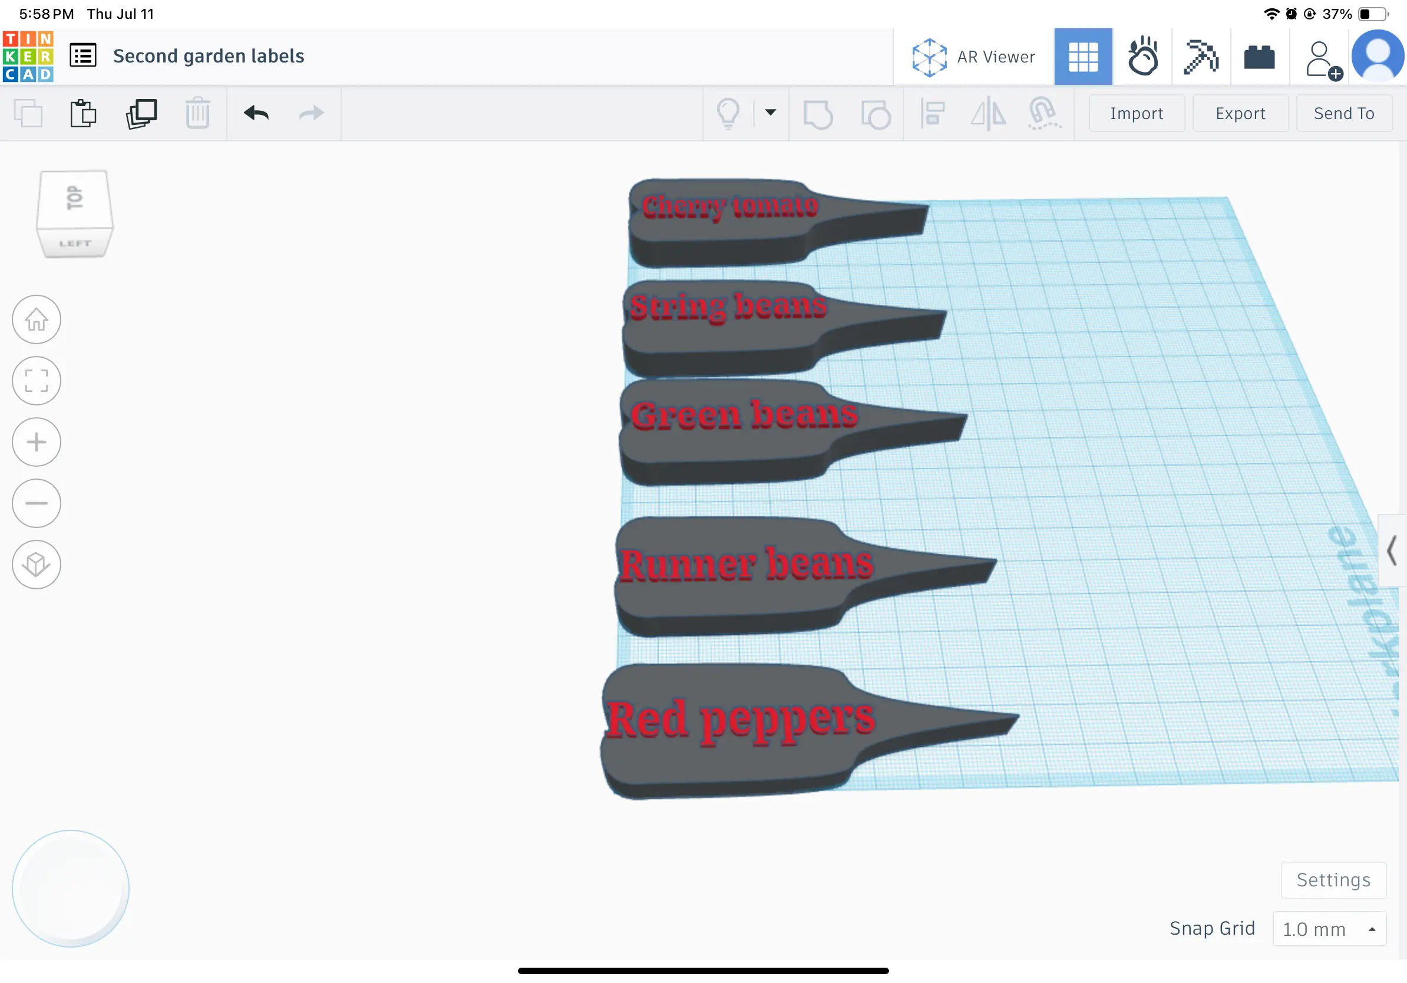Switch to home view

tap(36, 319)
